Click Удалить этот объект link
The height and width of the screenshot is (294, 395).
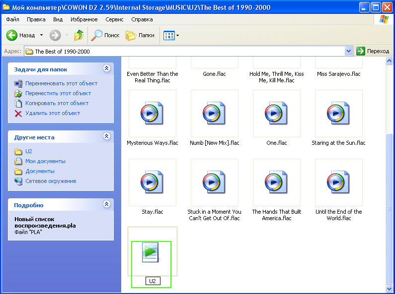click(53, 114)
